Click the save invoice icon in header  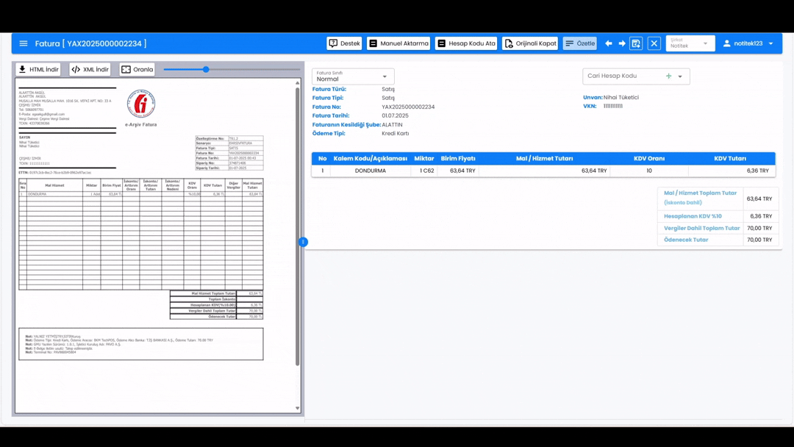pos(637,43)
